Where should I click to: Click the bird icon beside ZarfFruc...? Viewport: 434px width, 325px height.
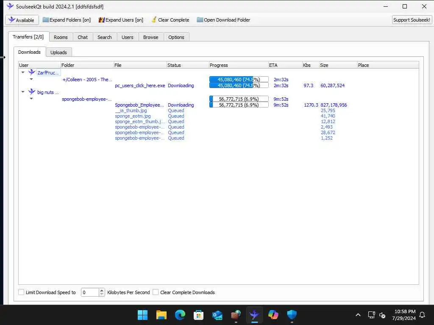32,72
